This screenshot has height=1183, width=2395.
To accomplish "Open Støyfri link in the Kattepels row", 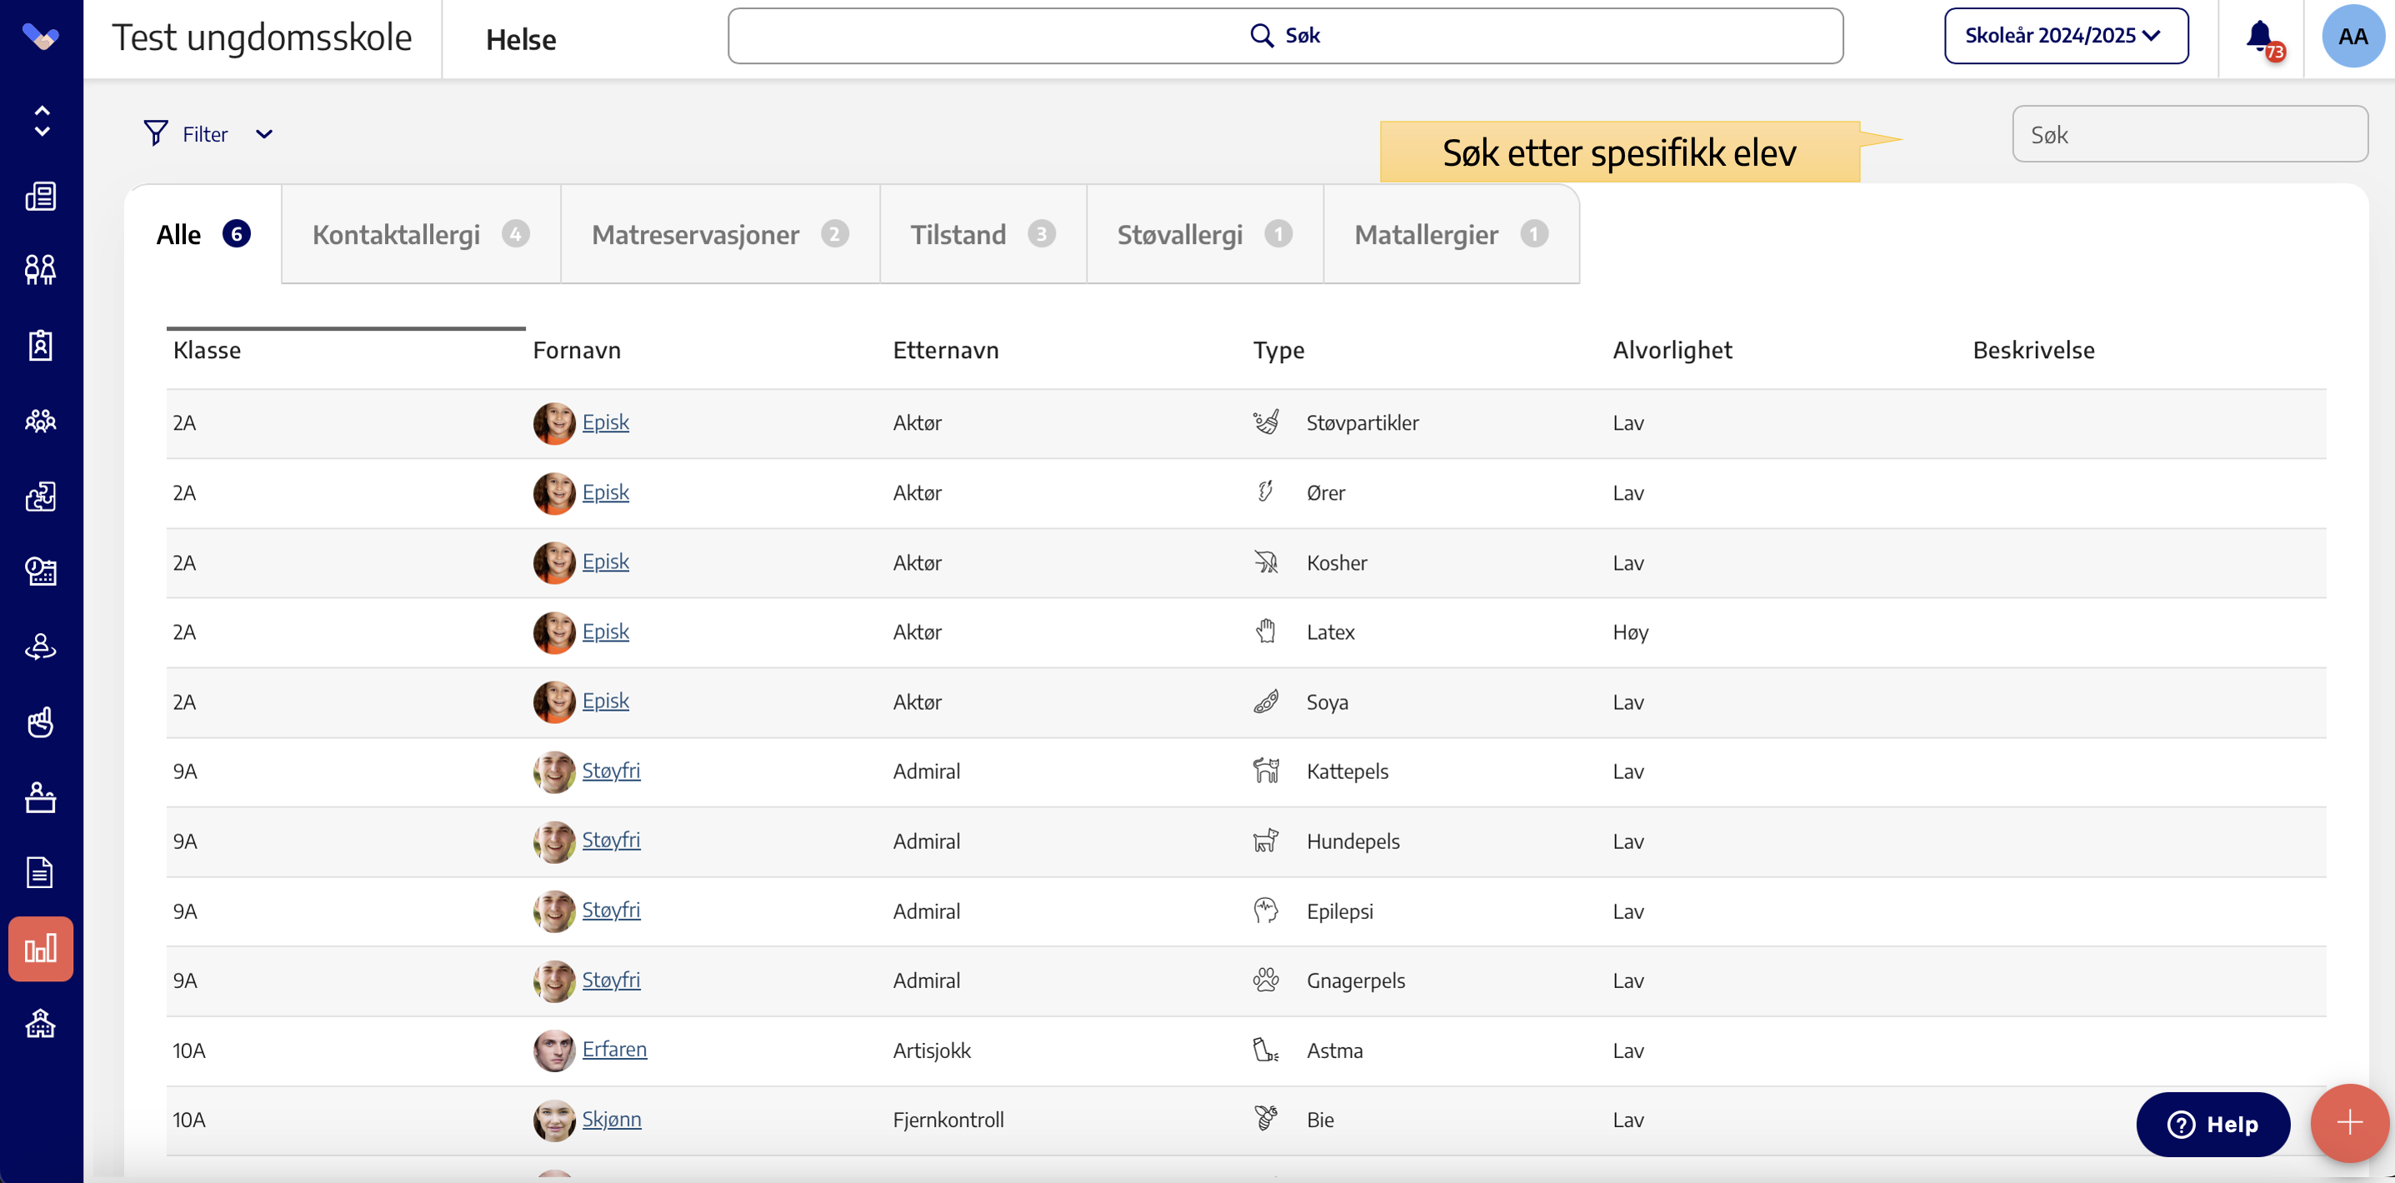I will click(x=611, y=771).
